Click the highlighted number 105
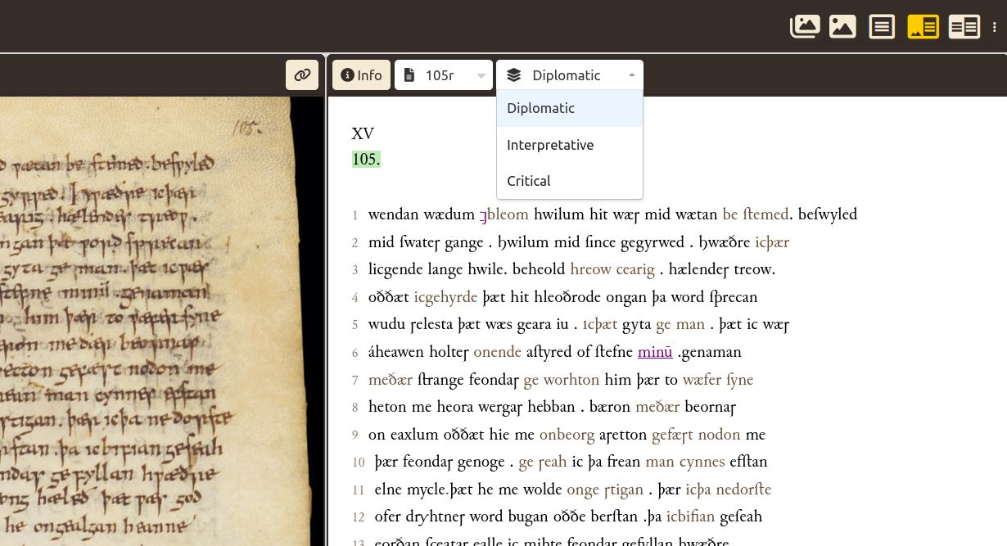Screen dimensions: 1007x546 (x=366, y=159)
